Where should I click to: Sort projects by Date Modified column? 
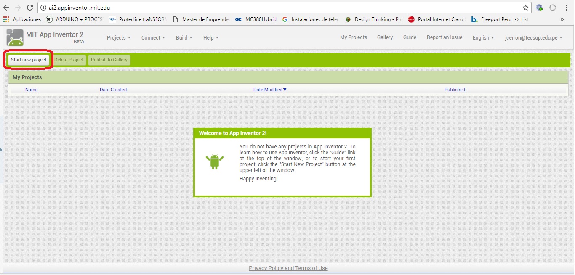coord(270,90)
